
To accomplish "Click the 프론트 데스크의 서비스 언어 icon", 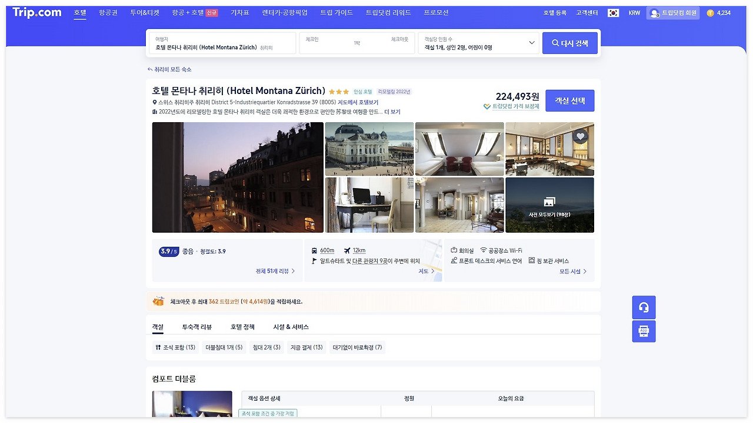I will [454, 261].
